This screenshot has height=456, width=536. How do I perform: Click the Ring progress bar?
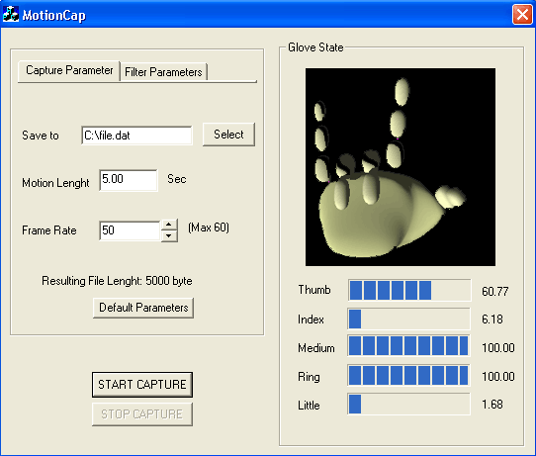click(408, 375)
